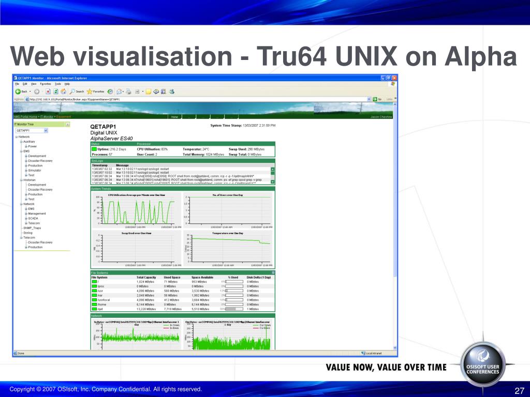Open the NMS Portal Home breadcrumb link
This screenshot has width=530, height=397.
tap(26, 116)
